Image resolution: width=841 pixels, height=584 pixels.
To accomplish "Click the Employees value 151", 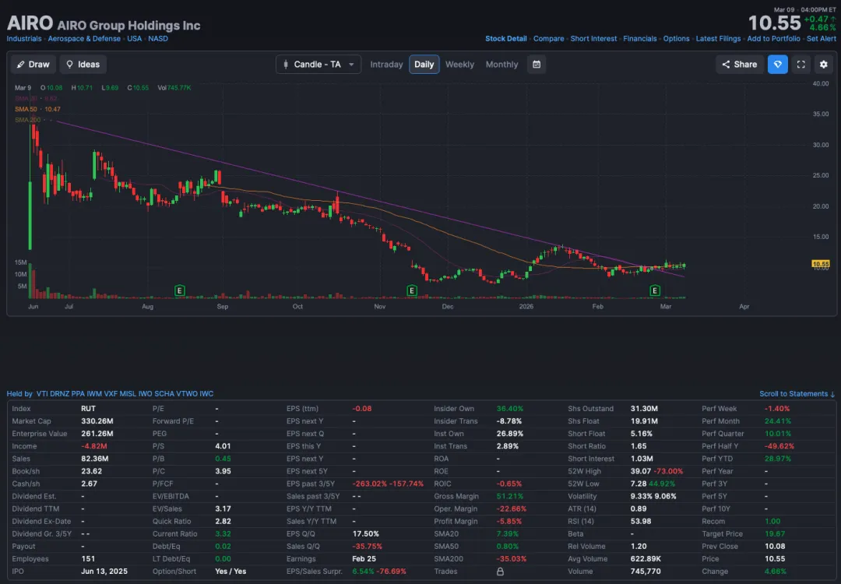I will 88,559.
